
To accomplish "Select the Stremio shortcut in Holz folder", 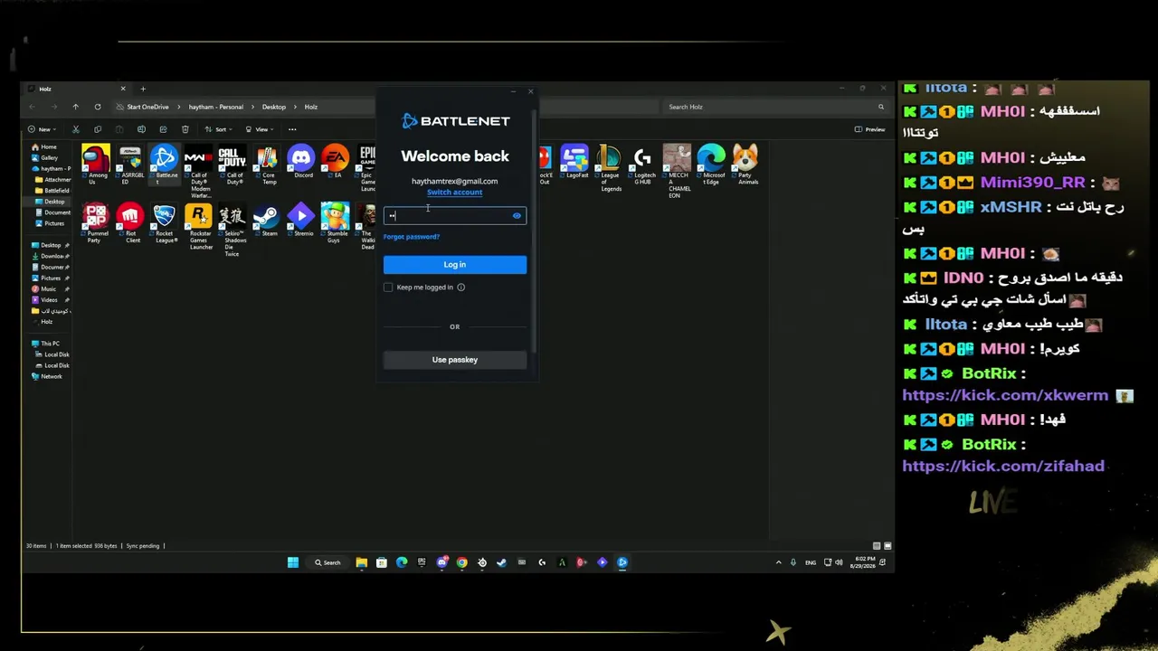I will [300, 216].
